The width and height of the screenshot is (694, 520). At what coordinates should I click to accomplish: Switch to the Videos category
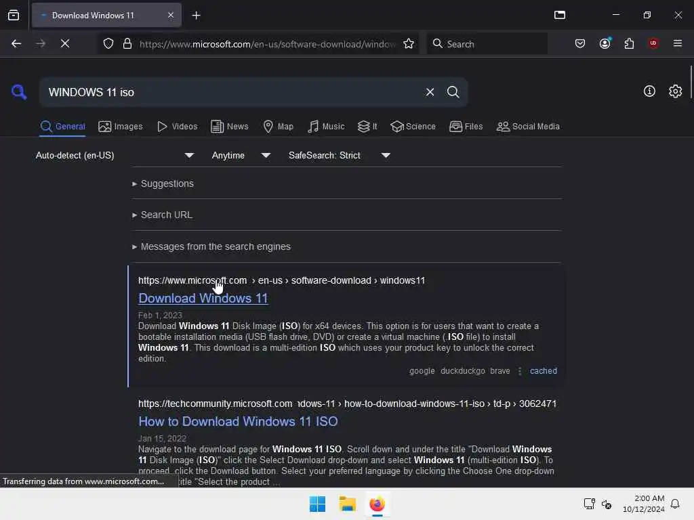pyautogui.click(x=177, y=127)
